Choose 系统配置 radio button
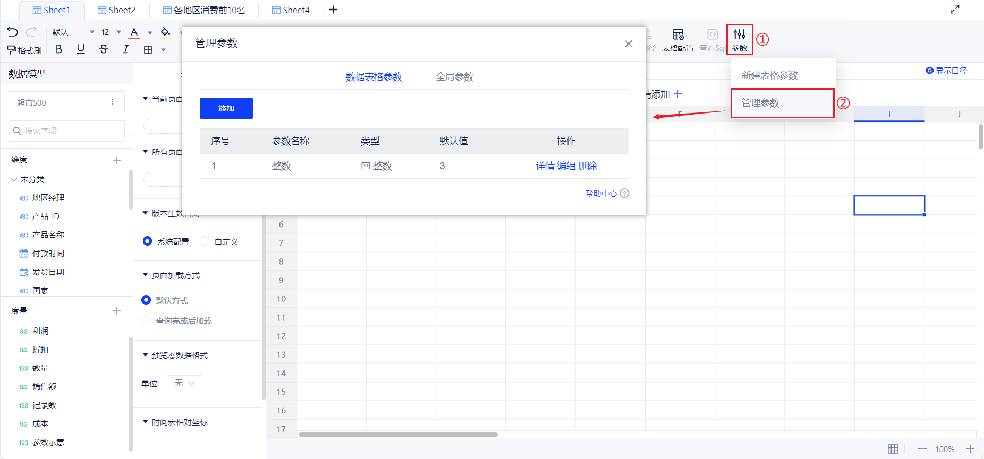This screenshot has width=984, height=459. point(148,241)
